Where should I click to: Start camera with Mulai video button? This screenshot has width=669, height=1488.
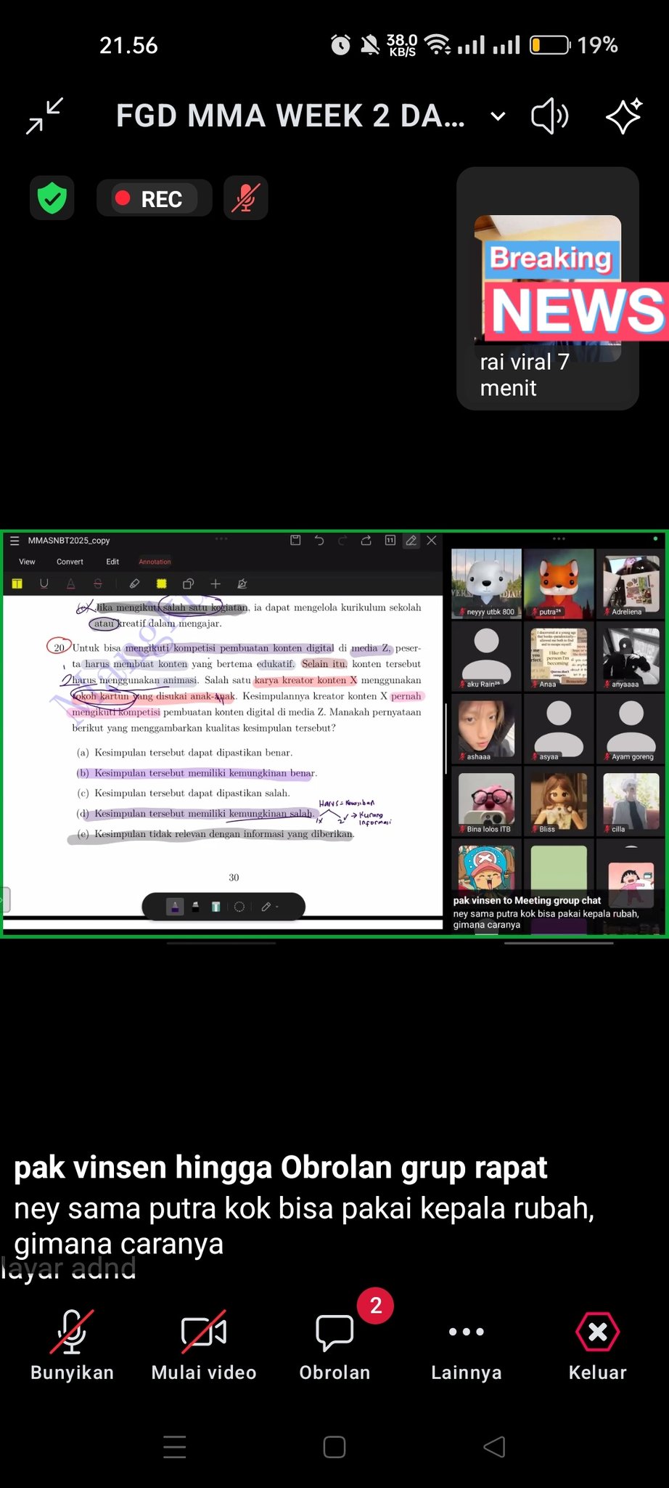[204, 1344]
